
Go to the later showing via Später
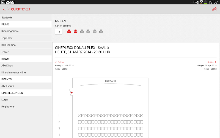coord(212,62)
